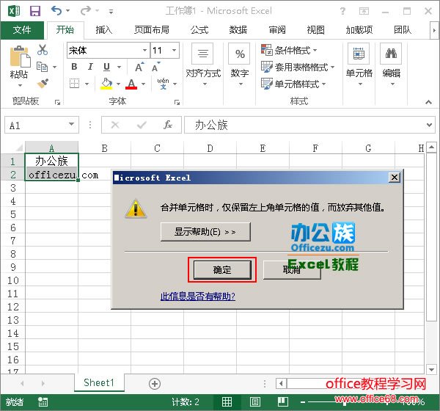The height and width of the screenshot is (411, 440).
Task: Expand the formula bar
Action: (x=429, y=125)
